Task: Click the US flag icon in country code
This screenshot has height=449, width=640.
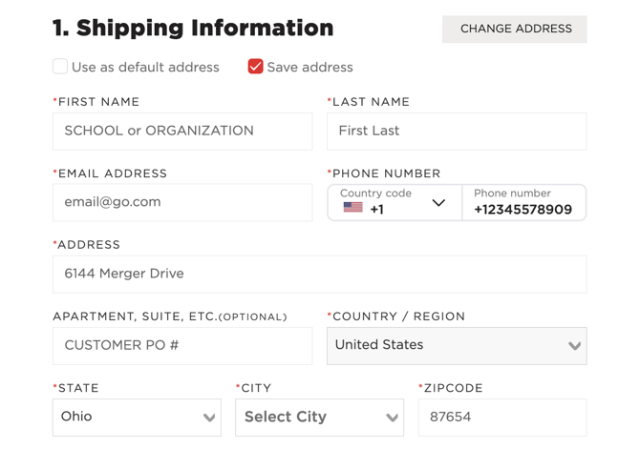Action: point(352,208)
